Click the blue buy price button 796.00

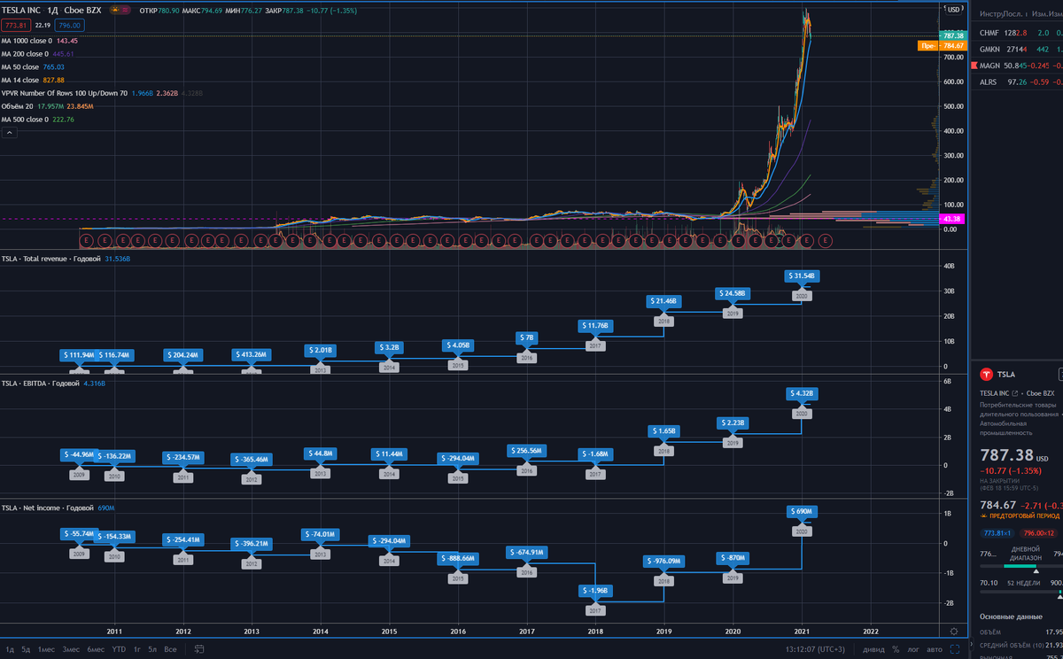[69, 25]
